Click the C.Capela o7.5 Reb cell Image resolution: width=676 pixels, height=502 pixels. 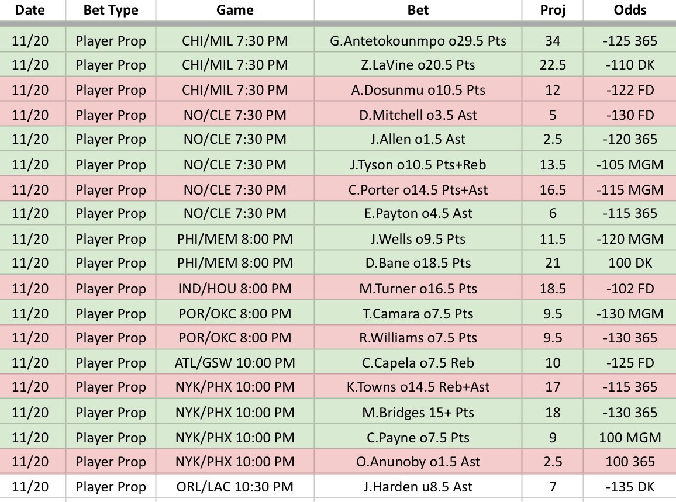418,362
